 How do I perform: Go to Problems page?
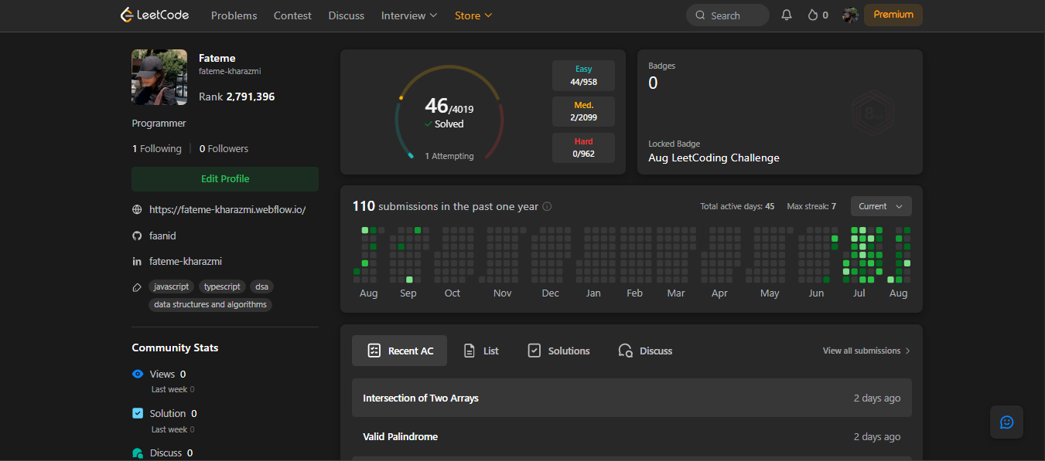coord(234,15)
